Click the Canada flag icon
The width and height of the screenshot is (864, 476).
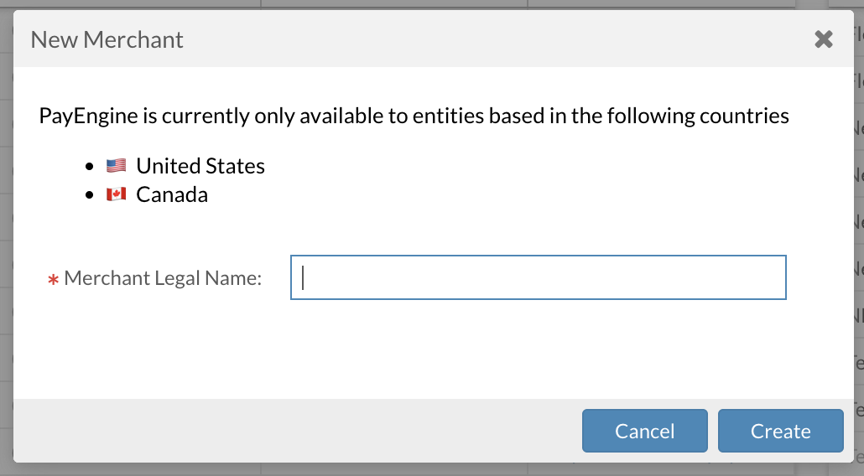click(x=117, y=194)
